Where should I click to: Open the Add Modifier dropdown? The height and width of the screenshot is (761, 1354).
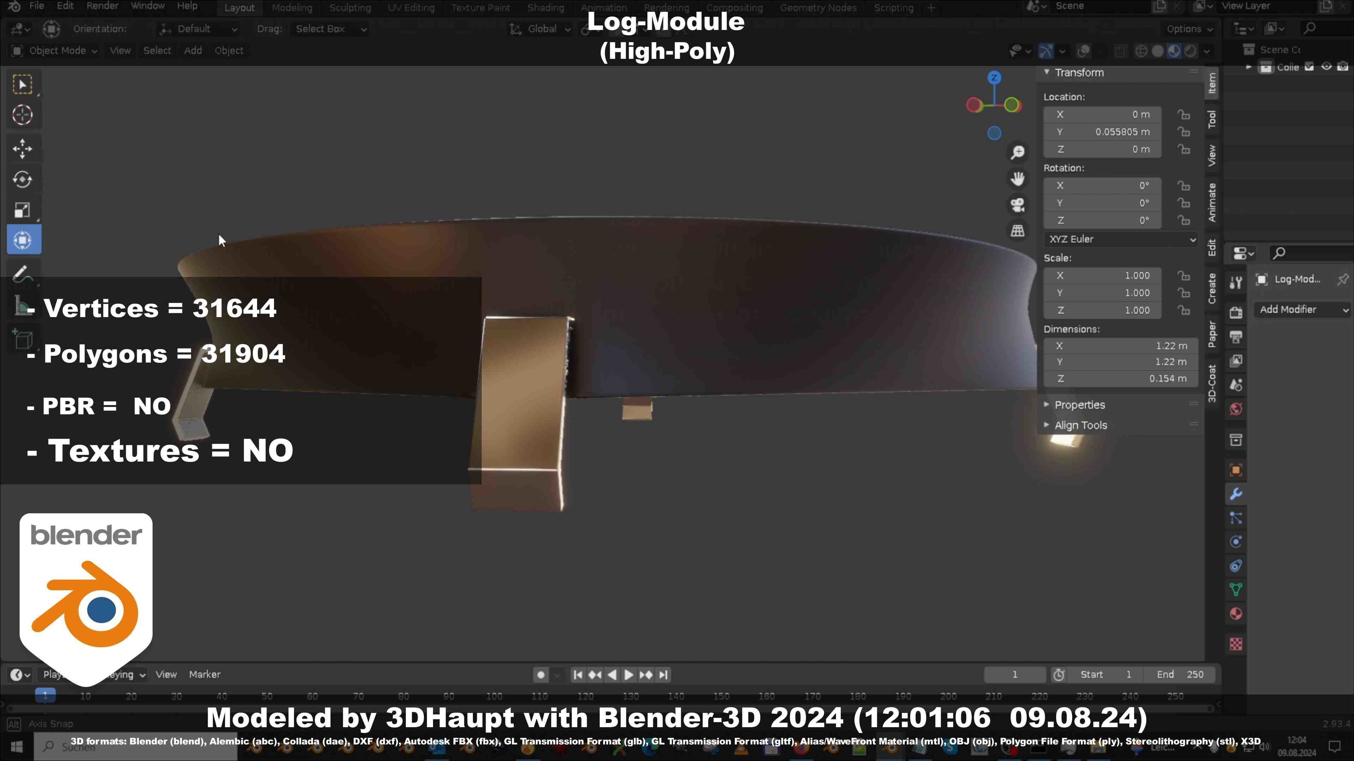coord(1303,310)
